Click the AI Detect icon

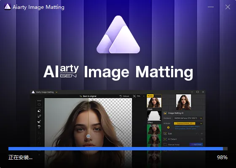pos(165,139)
